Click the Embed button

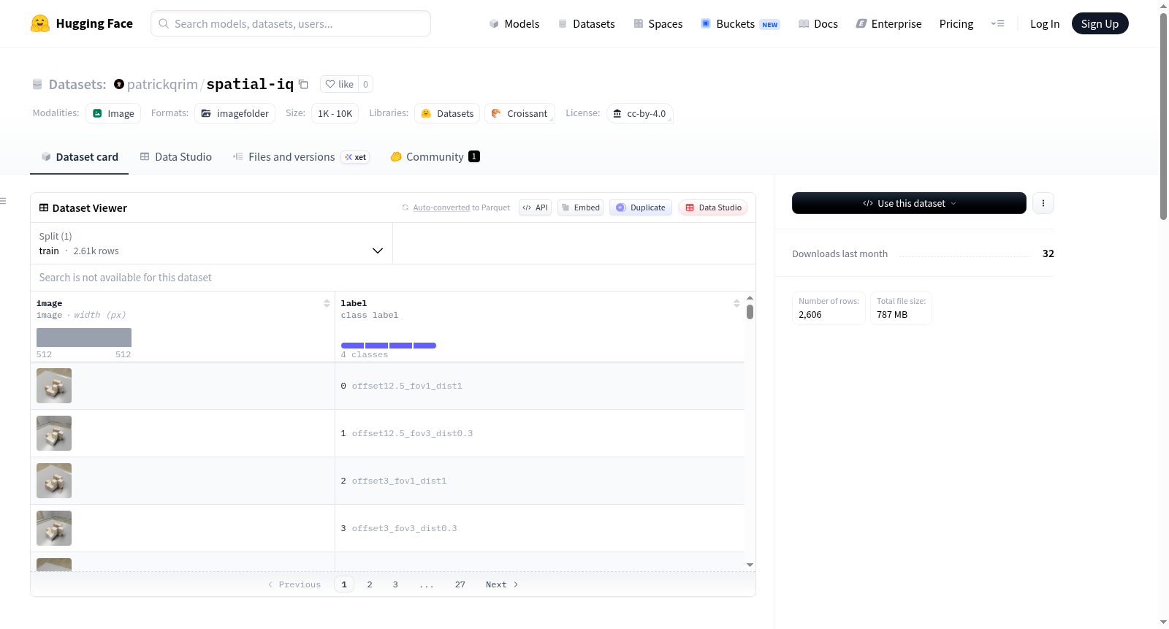coord(581,207)
